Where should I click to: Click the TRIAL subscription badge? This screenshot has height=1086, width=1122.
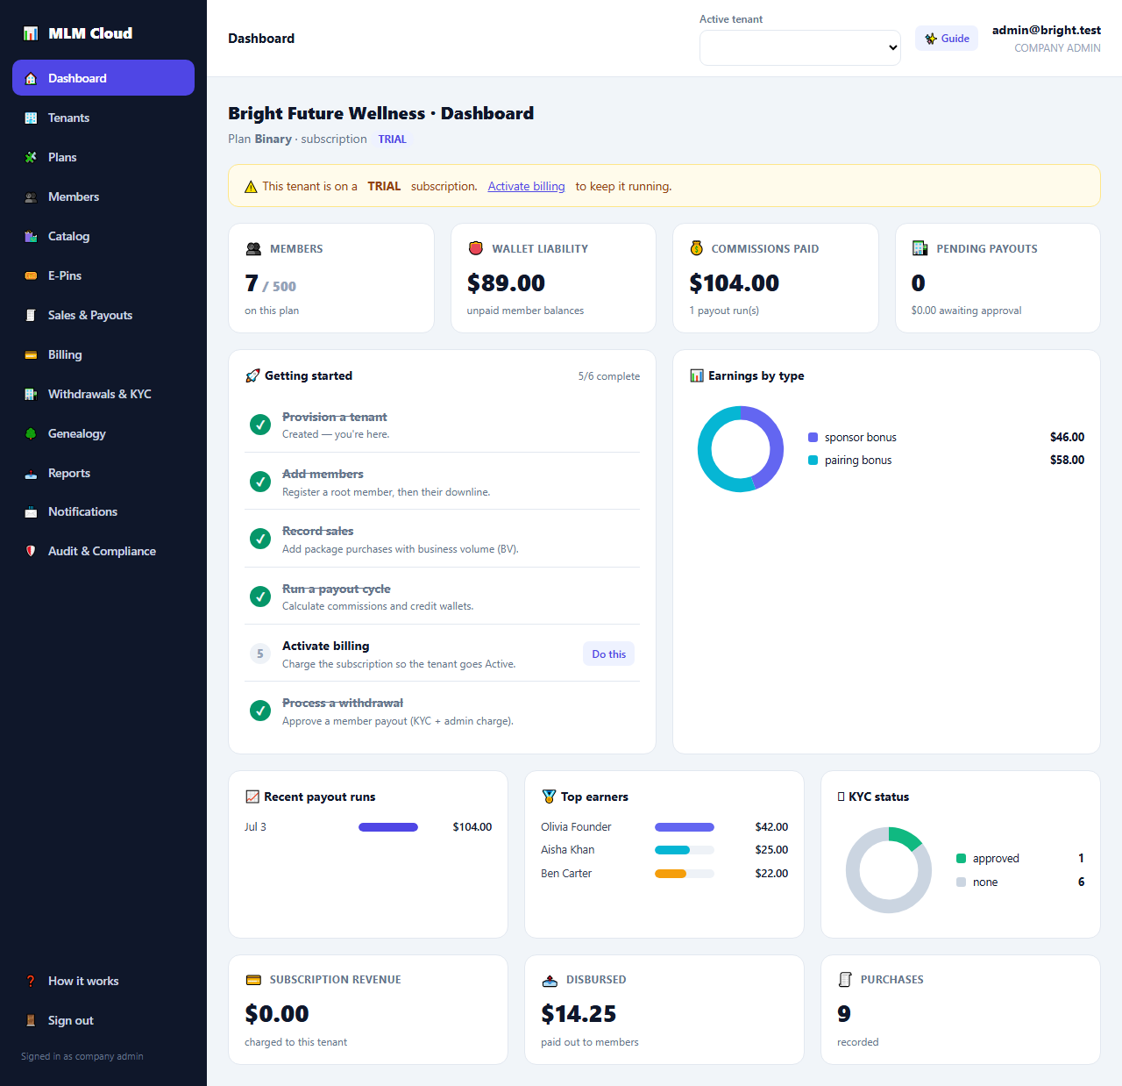[x=393, y=139]
